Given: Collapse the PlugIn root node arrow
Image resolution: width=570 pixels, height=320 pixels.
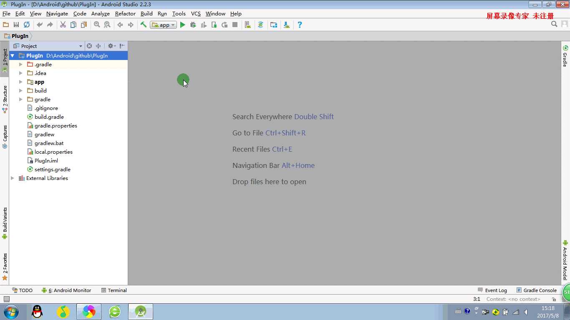Looking at the screenshot, I should click(x=13, y=55).
